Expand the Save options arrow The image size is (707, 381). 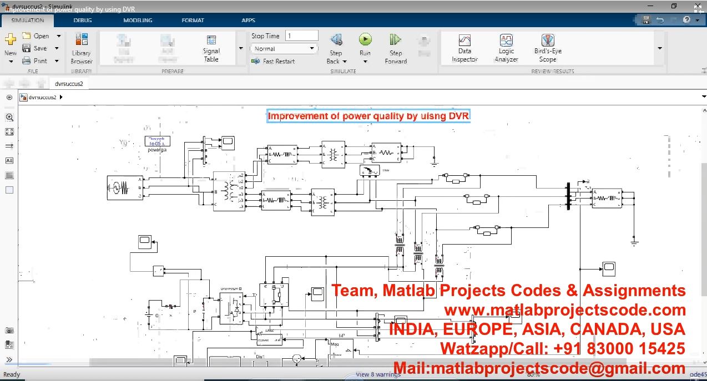(57, 49)
